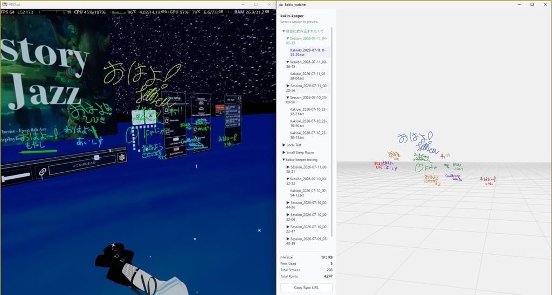Click the green pencil lying above the player bar
The width and height of the screenshot is (552, 295).
(x=38, y=152)
